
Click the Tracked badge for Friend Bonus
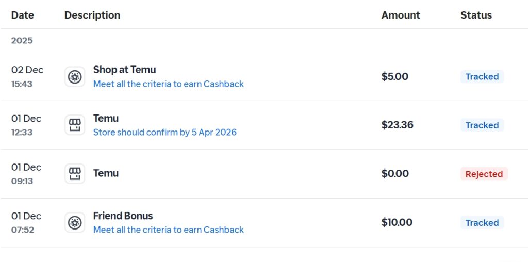click(482, 223)
